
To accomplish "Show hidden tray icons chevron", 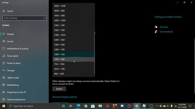I will 157,106.
